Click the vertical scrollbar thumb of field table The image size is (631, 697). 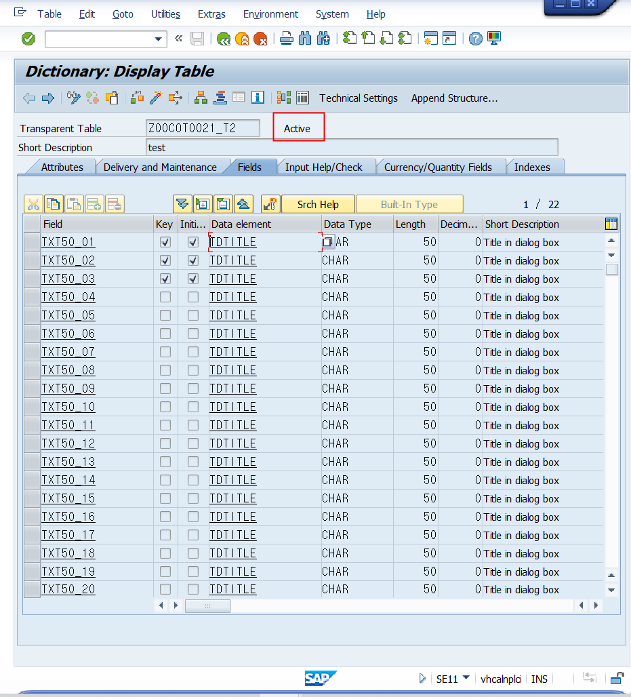click(x=612, y=269)
